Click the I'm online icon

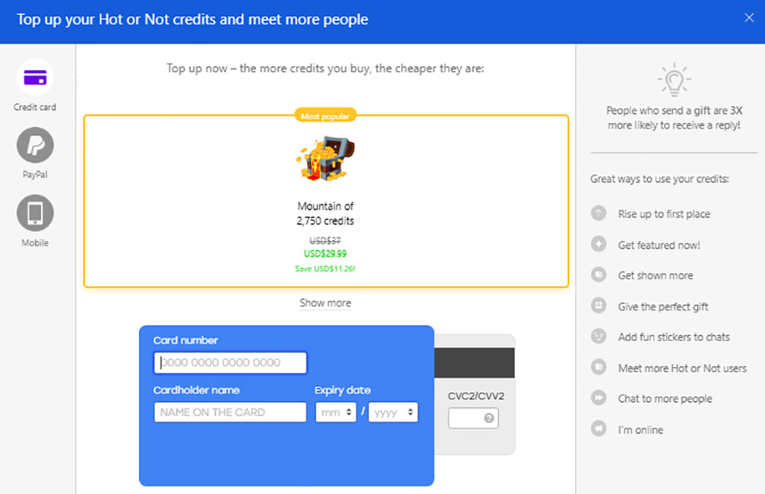pos(599,429)
